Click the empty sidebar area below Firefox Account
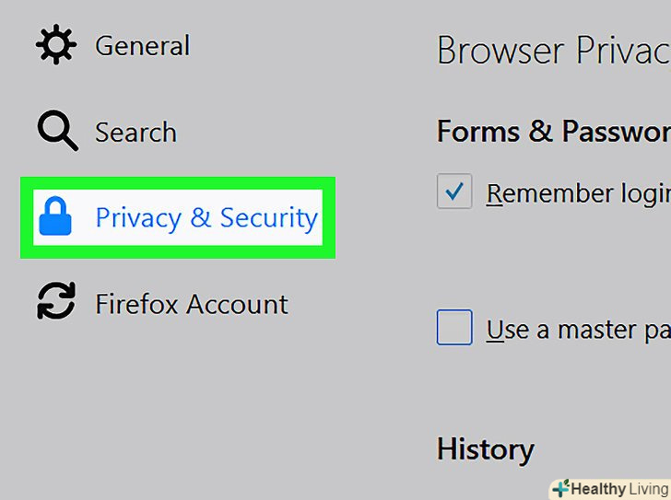 175,405
